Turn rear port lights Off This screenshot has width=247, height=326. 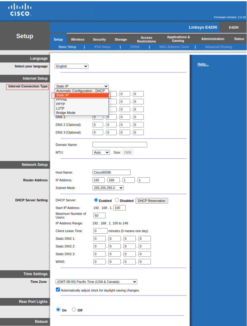tap(74, 310)
